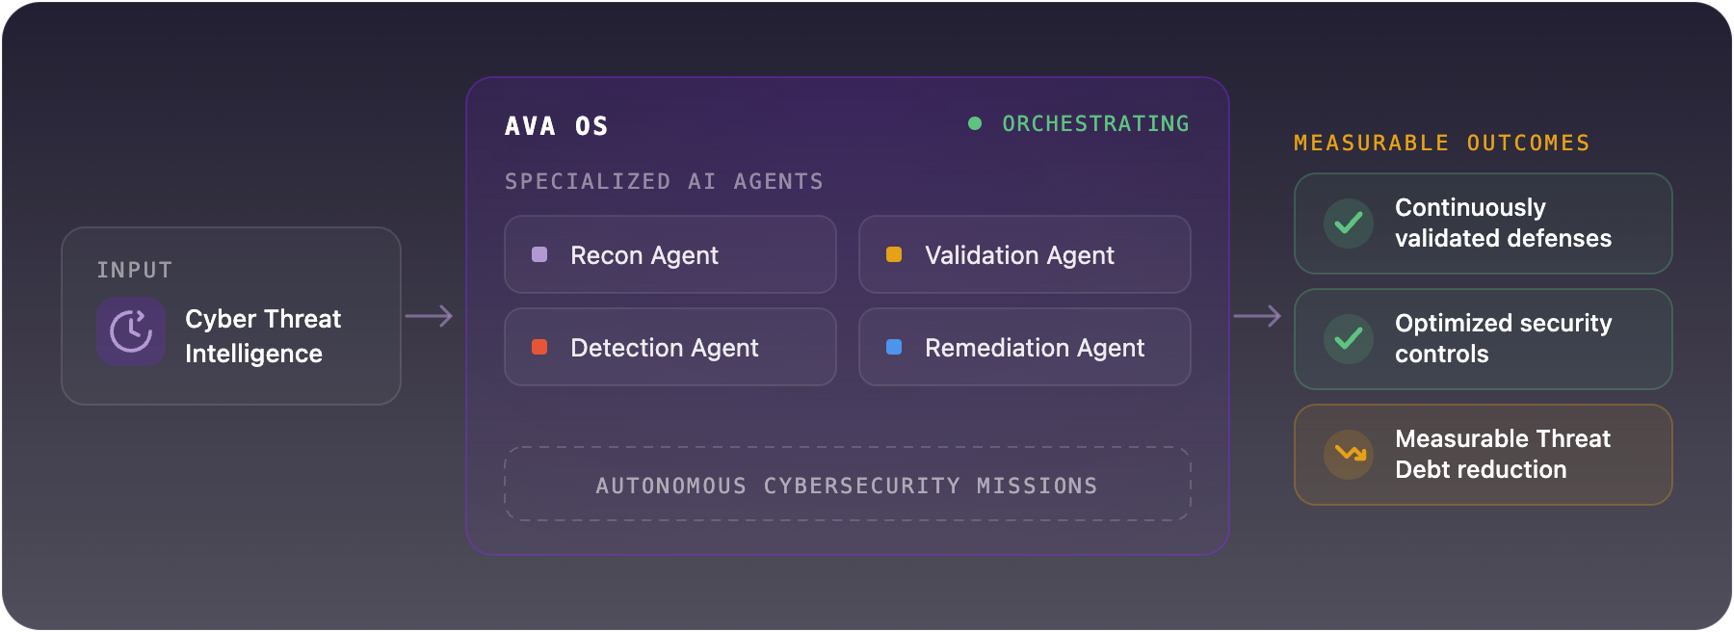Image resolution: width=1734 pixels, height=632 pixels.
Task: Click the purple square on Recon Agent
Action: coord(539,254)
